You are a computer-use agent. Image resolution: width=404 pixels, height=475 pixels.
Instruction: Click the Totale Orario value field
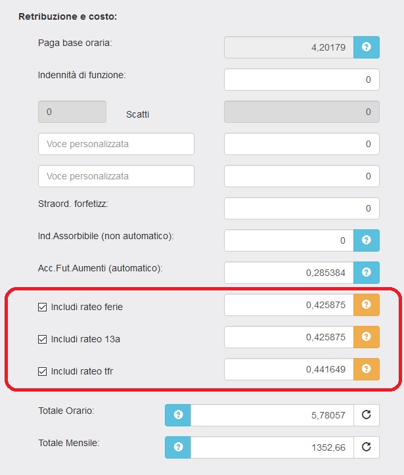[272, 415]
